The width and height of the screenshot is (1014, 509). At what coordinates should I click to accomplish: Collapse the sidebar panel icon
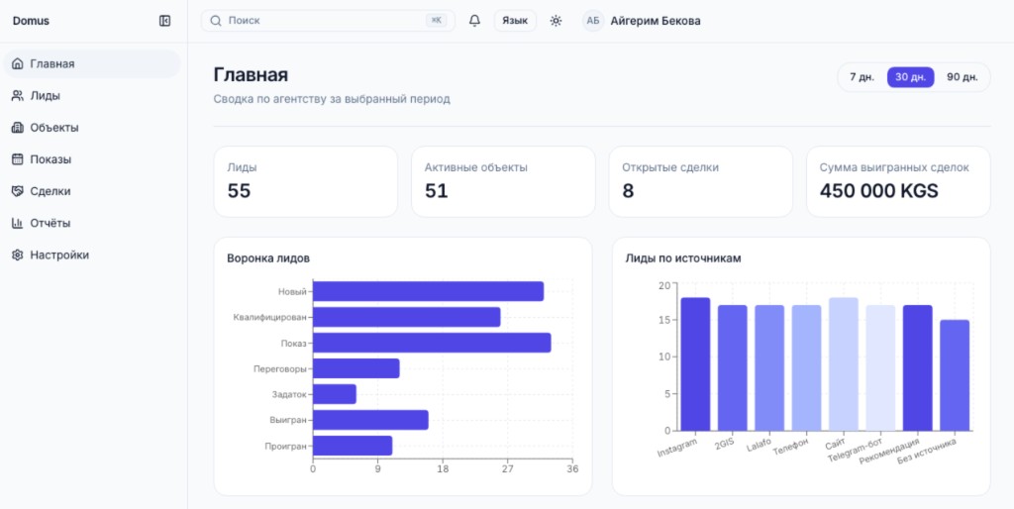pyautogui.click(x=165, y=21)
